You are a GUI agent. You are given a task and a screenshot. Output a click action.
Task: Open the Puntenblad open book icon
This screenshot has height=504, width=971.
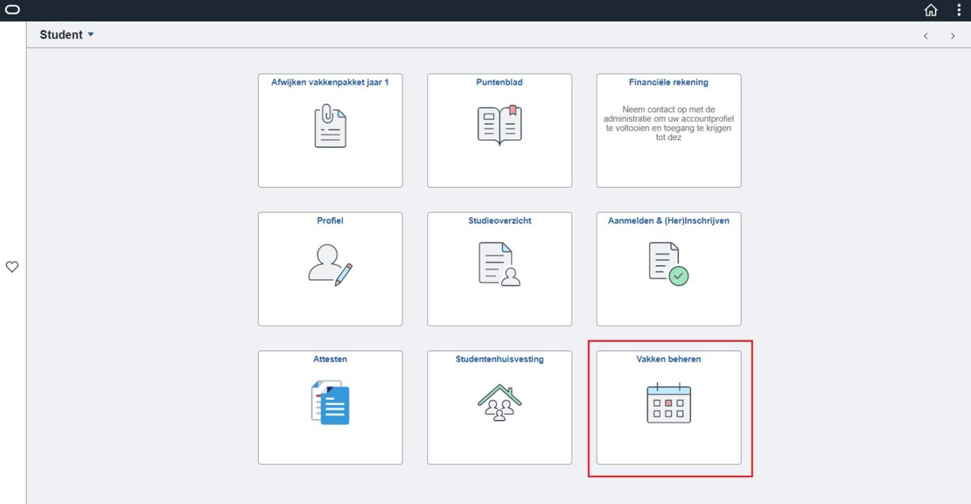pyautogui.click(x=499, y=125)
